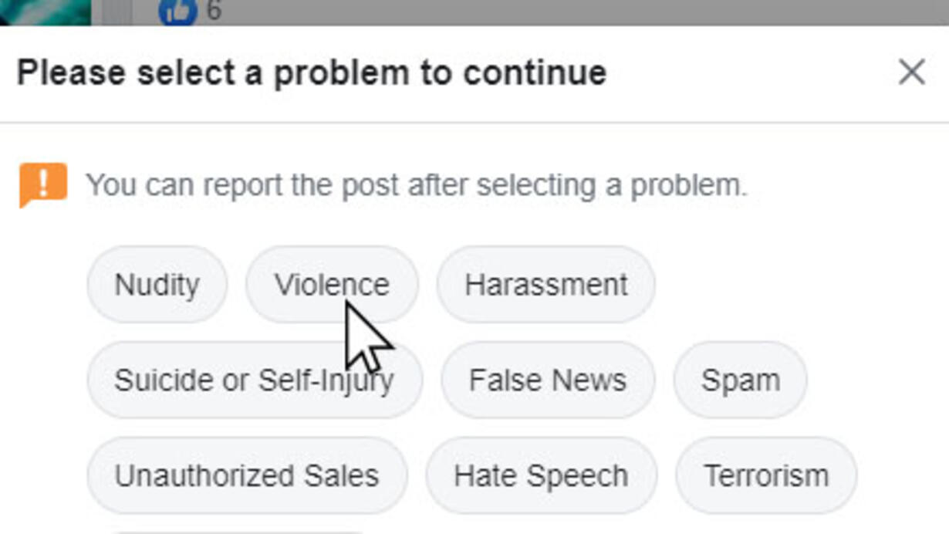Screen dimensions: 949x534
Task: Click the 'Please select a problem' heading
Action: coord(312,73)
